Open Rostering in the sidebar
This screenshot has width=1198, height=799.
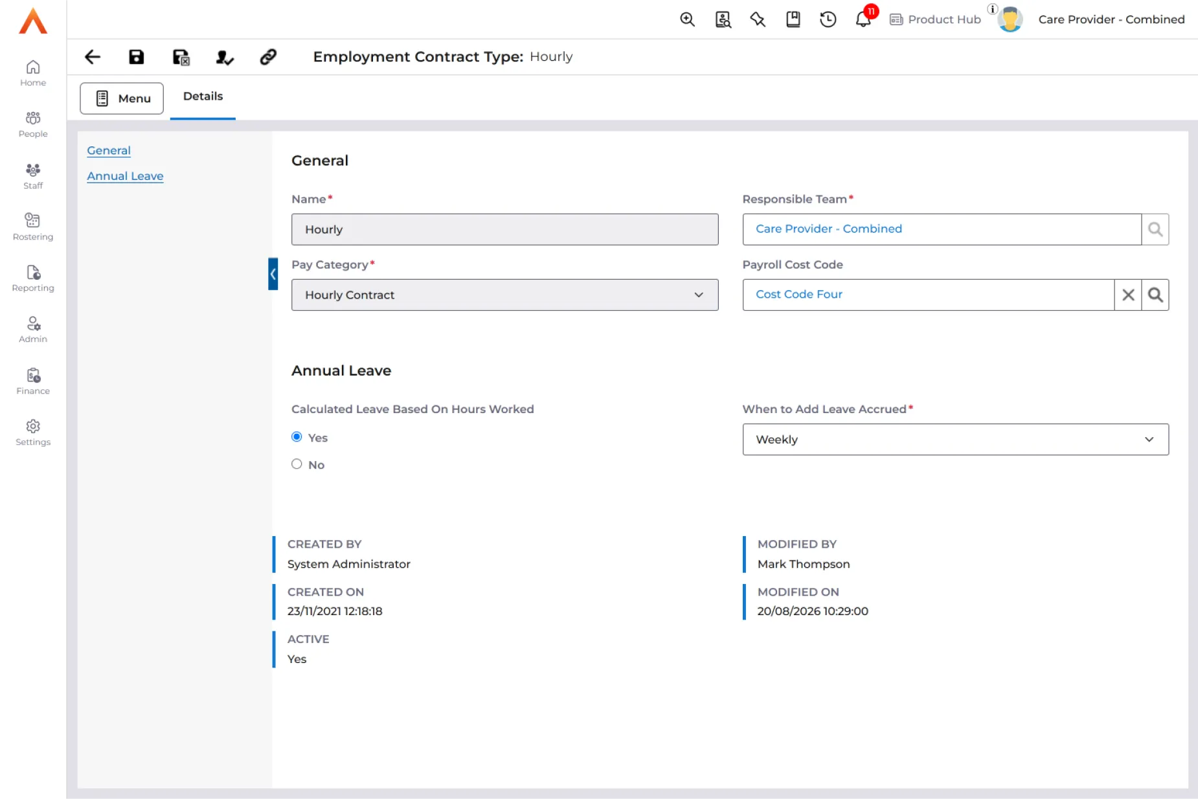(x=33, y=227)
